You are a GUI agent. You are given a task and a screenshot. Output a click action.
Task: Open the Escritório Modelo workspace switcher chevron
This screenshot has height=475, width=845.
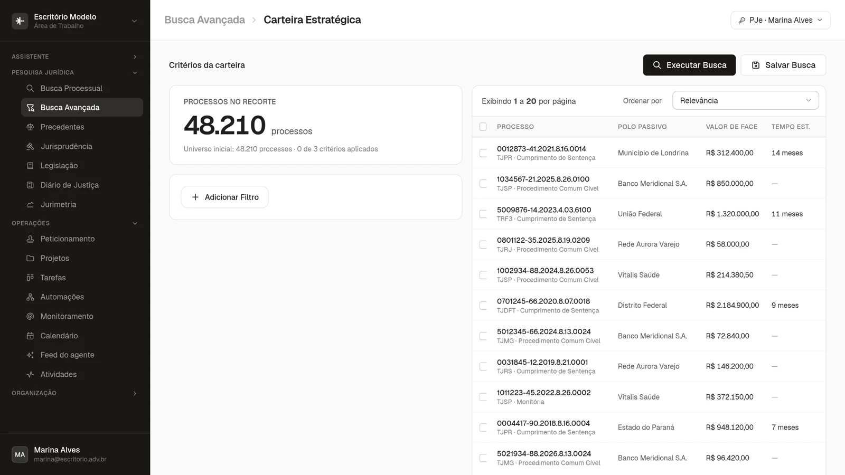pos(134,21)
